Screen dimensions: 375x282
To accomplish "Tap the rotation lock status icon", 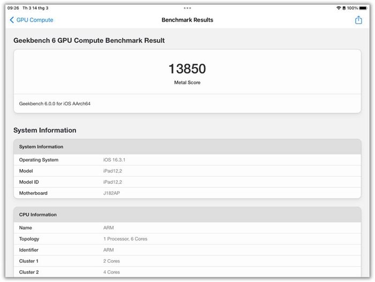I will click(344, 8).
